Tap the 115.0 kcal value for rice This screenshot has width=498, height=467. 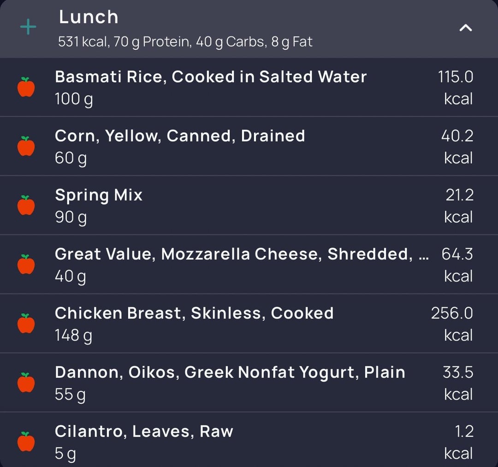point(456,88)
